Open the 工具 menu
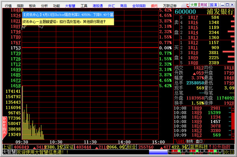The height and width of the screenshot is (157, 237). (x=84, y=6)
